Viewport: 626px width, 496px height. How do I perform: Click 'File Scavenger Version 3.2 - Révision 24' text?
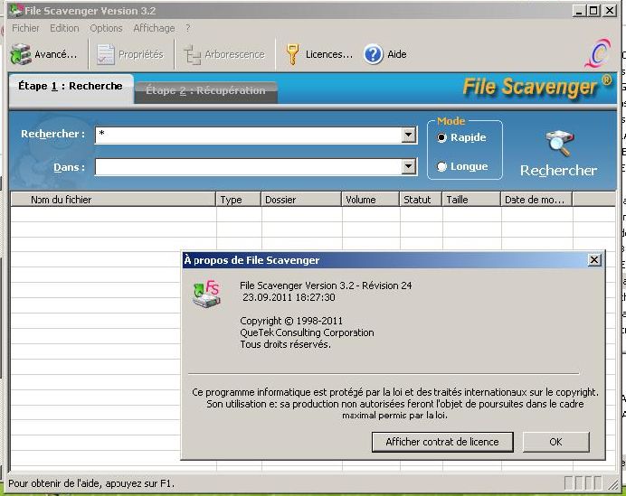[326, 285]
